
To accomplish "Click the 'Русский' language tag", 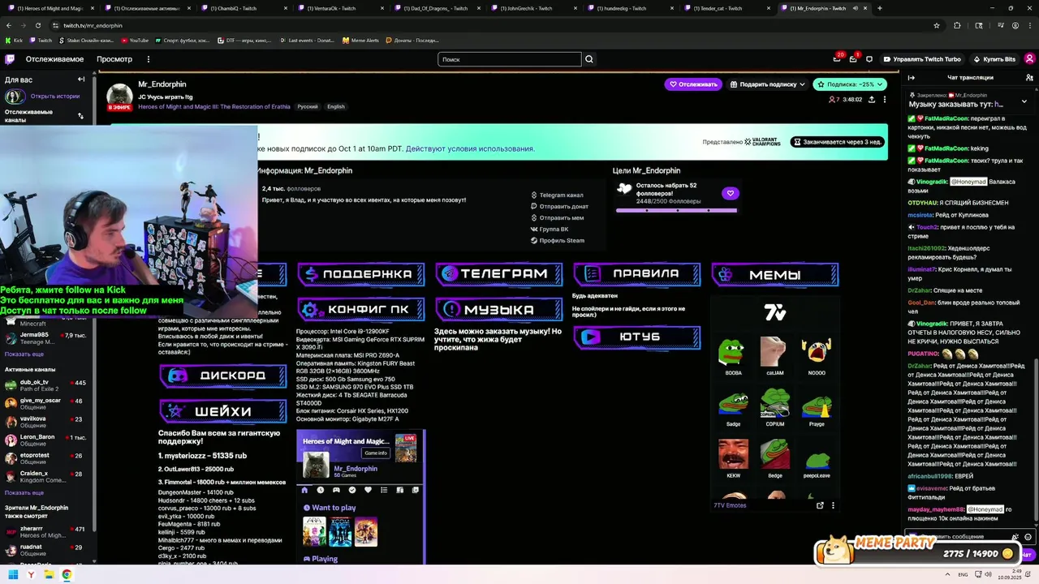I will [308, 106].
